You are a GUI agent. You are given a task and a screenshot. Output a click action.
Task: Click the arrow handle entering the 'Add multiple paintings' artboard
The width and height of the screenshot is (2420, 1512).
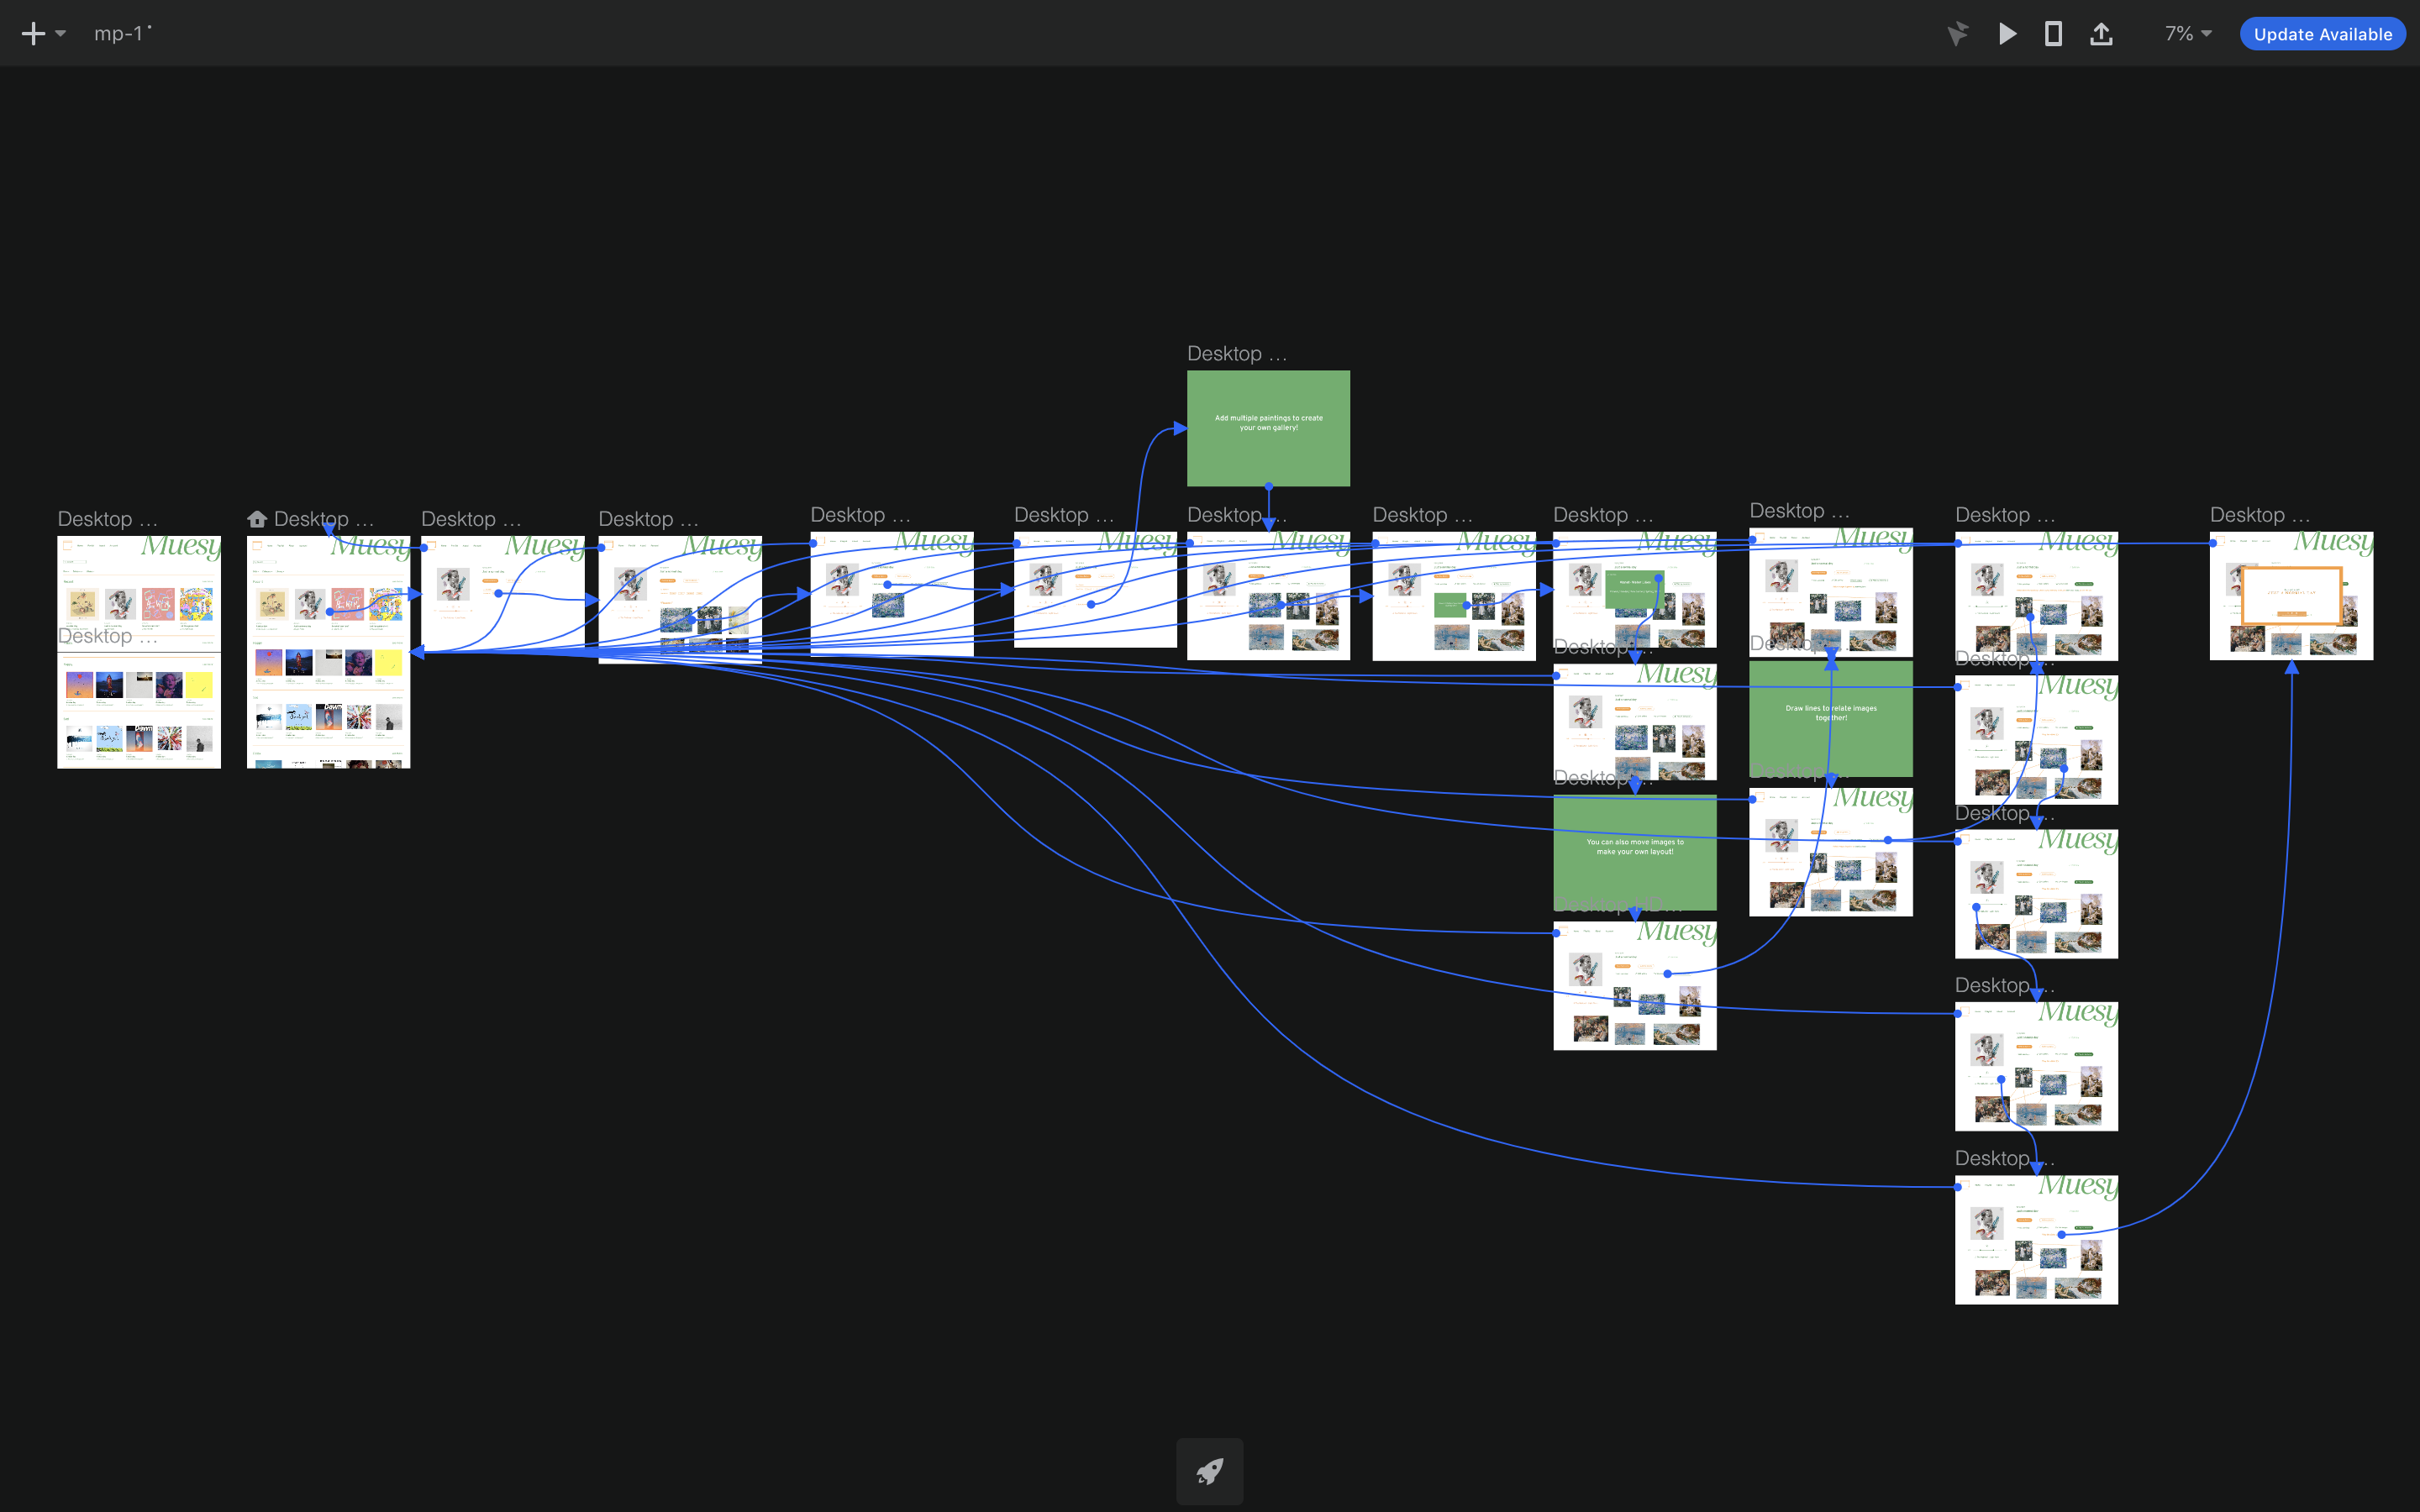pyautogui.click(x=1180, y=428)
